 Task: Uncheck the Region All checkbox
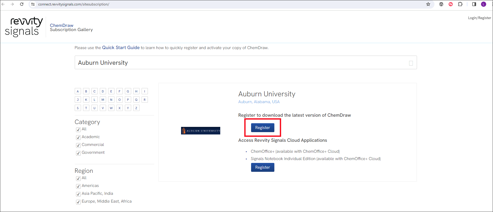click(78, 178)
